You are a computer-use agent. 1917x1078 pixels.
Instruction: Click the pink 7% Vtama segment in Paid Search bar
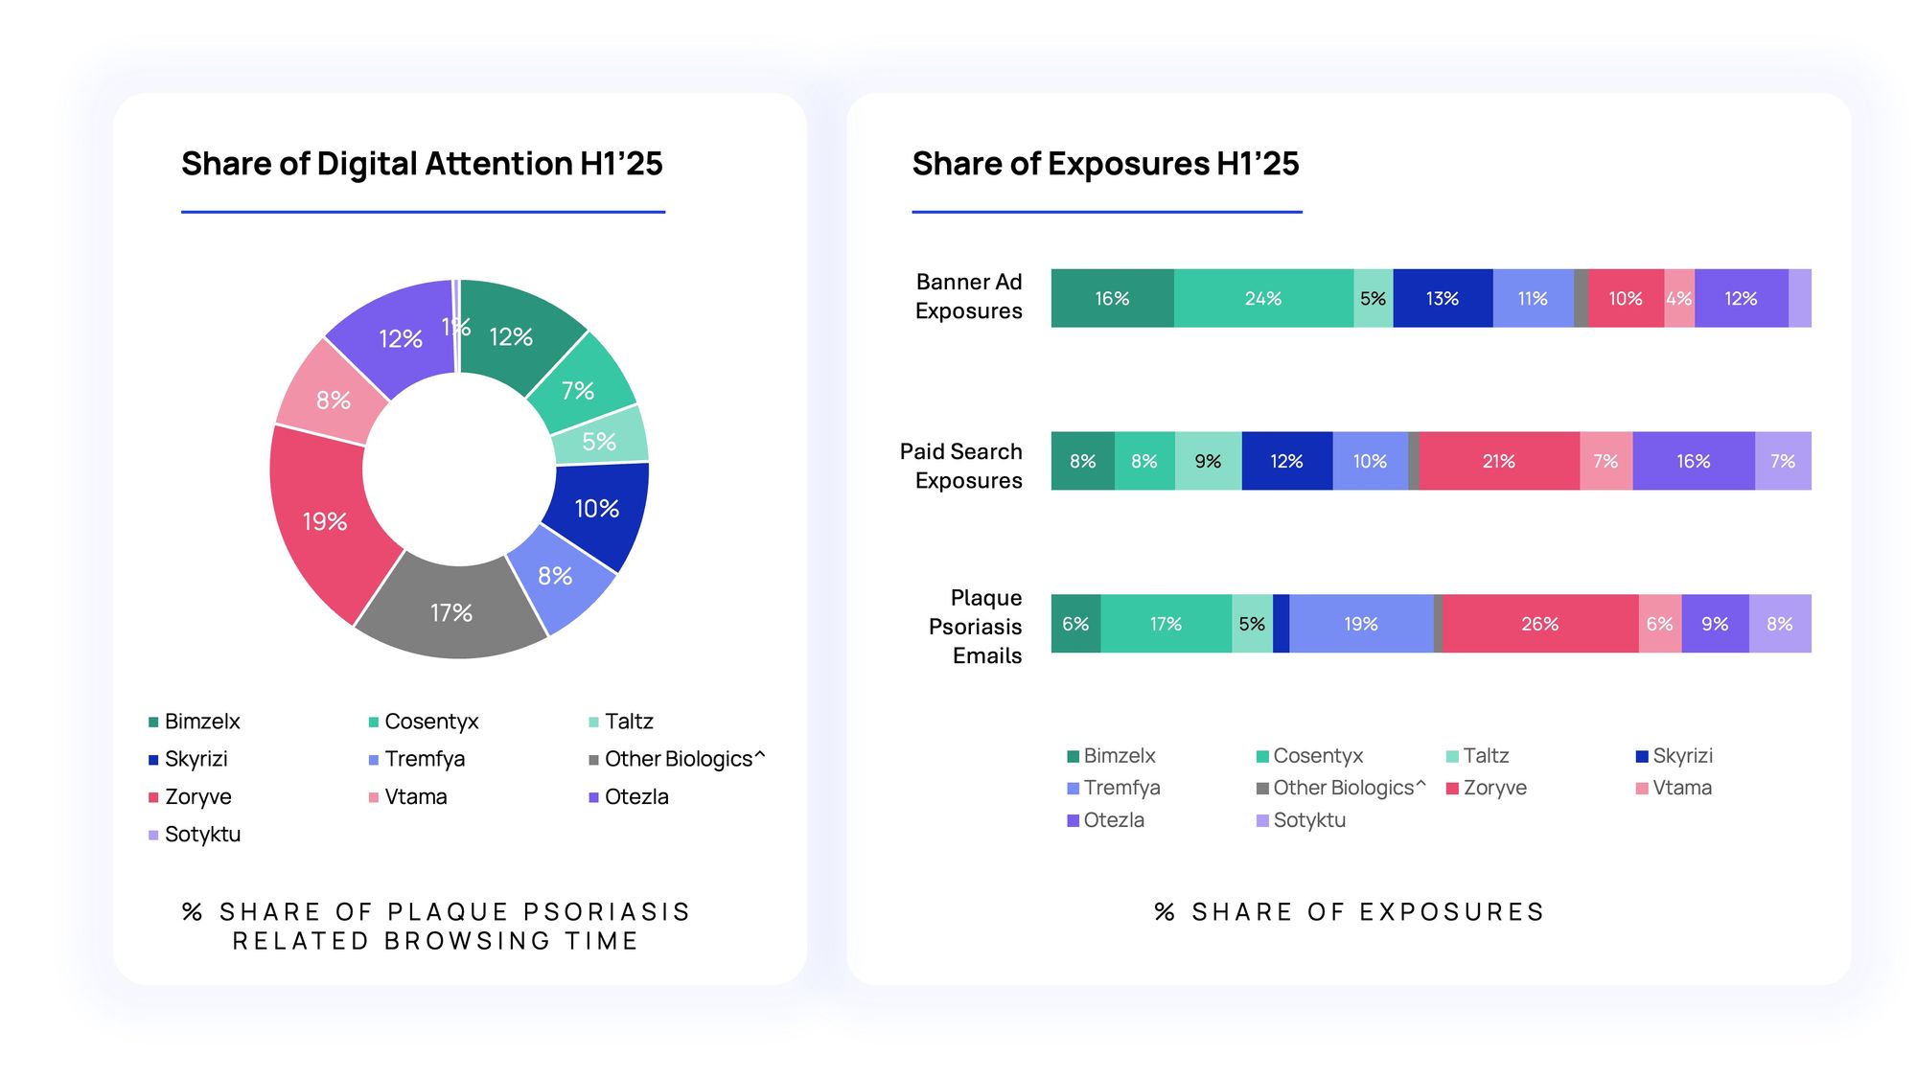[x=1605, y=461]
